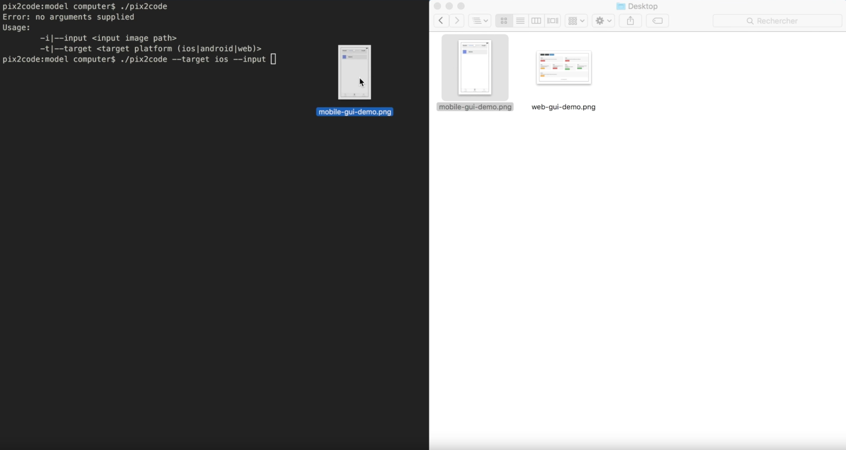This screenshot has width=846, height=450.
Task: Click the first './pix2code' command line
Action: point(85,6)
